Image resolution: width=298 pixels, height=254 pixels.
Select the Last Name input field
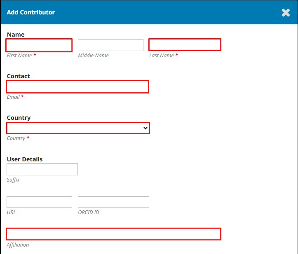point(185,45)
